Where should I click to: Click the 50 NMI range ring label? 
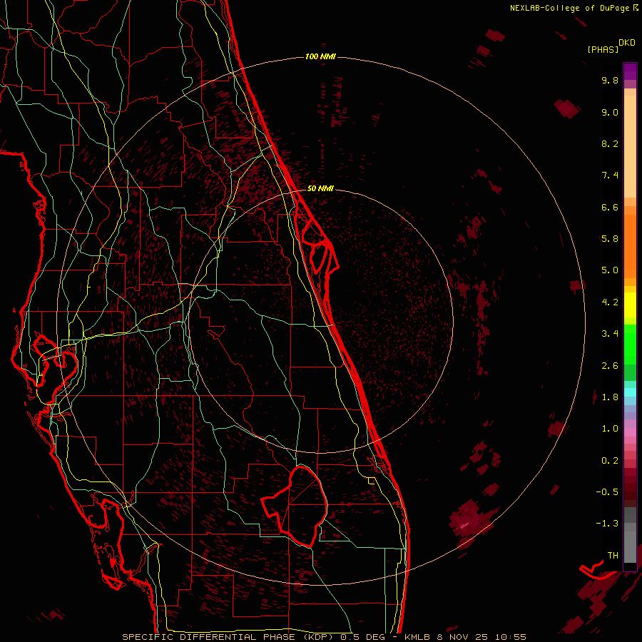[x=320, y=188]
